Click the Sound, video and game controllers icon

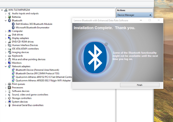[x=9, y=95]
